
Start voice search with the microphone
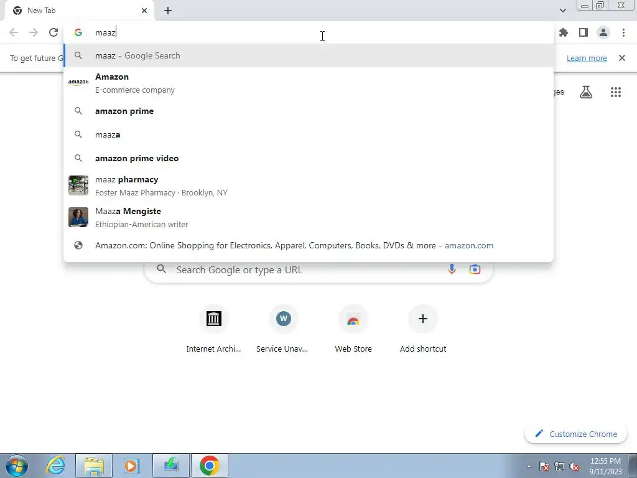(452, 269)
